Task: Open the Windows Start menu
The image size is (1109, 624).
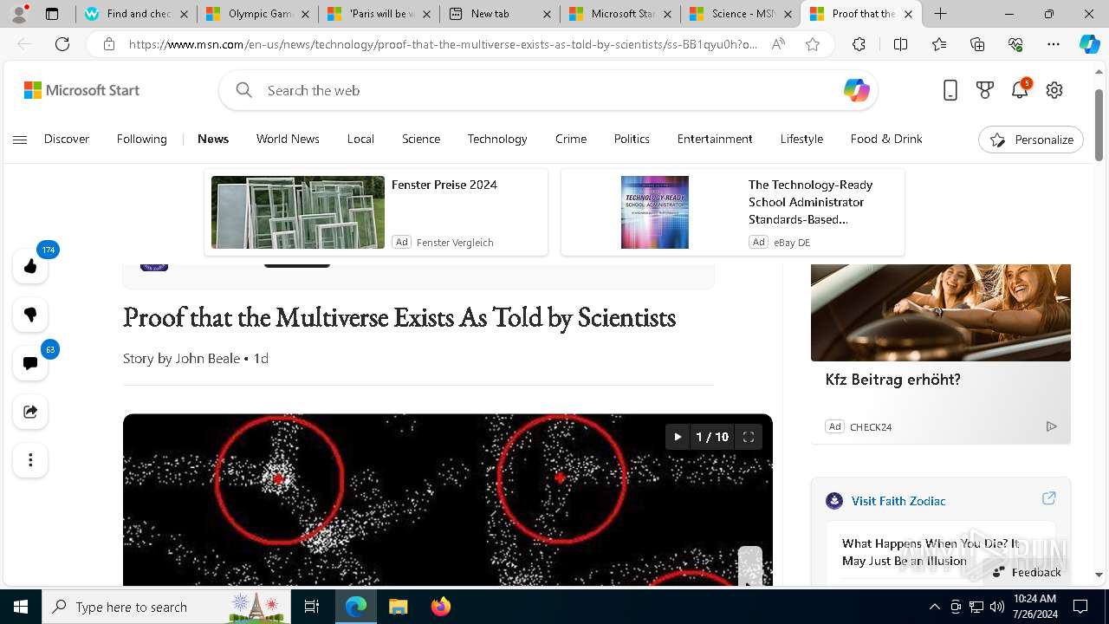Action: (21, 607)
